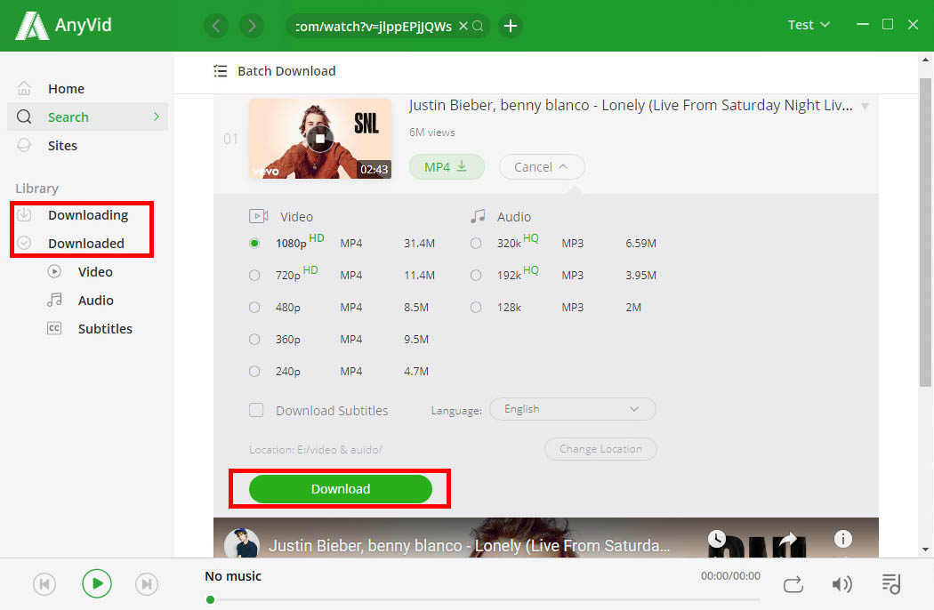Click the Change Location button
Viewport: 934px width, 610px height.
[600, 449]
